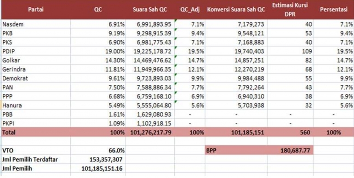Select cell with value 5,703,938

click(236, 105)
